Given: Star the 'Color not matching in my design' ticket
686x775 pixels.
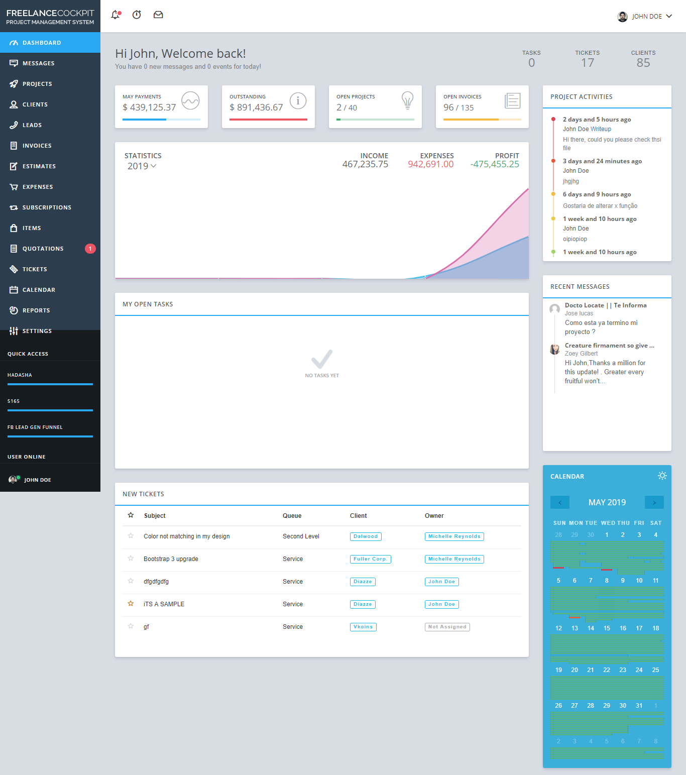Looking at the screenshot, I should coord(131,536).
